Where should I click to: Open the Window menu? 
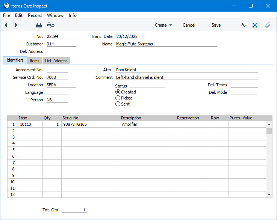(x=55, y=15)
